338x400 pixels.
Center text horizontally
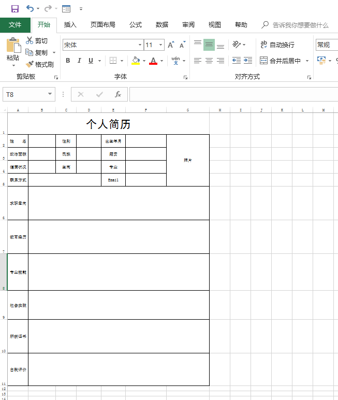point(209,61)
